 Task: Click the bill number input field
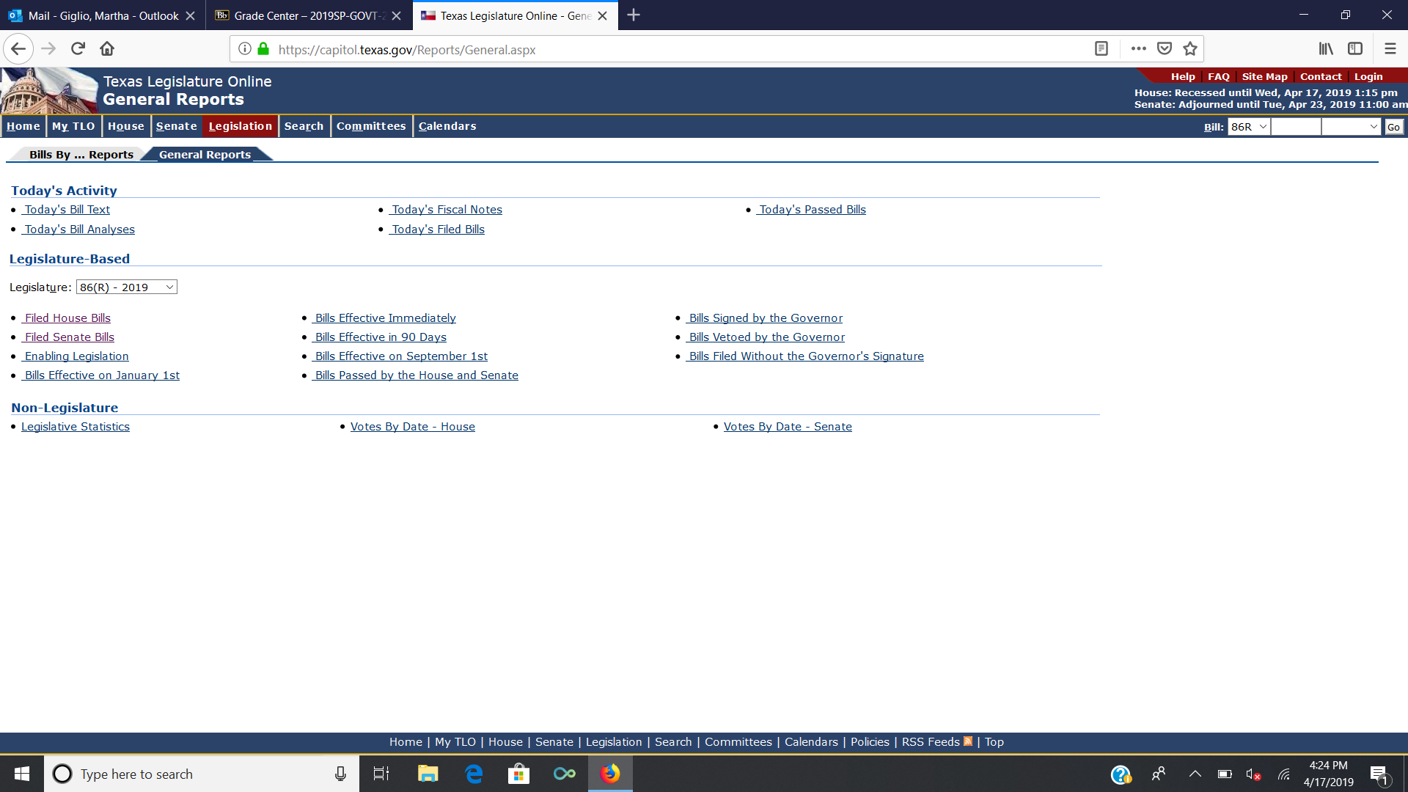tap(1295, 127)
